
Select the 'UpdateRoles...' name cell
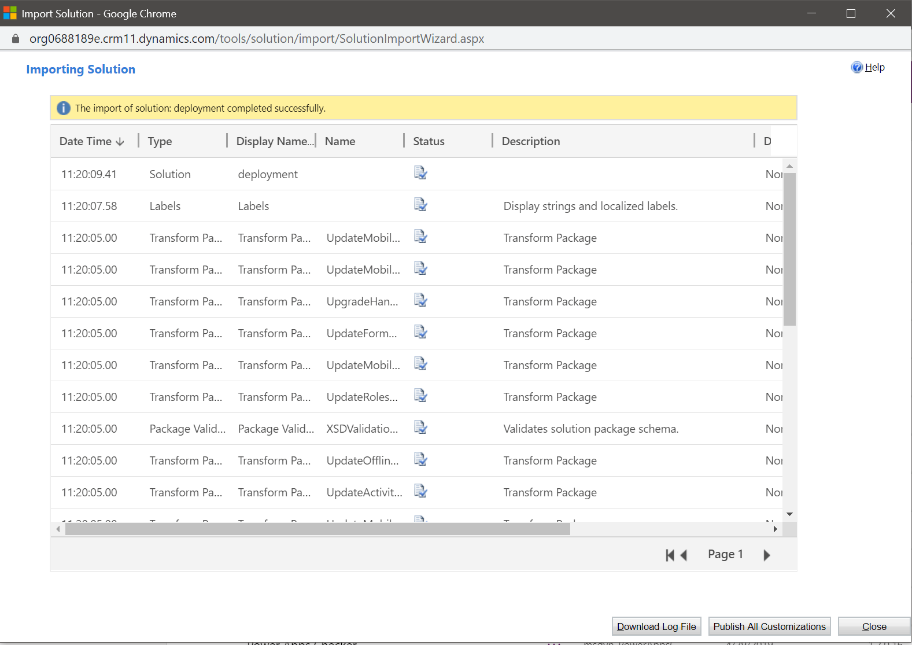362,397
